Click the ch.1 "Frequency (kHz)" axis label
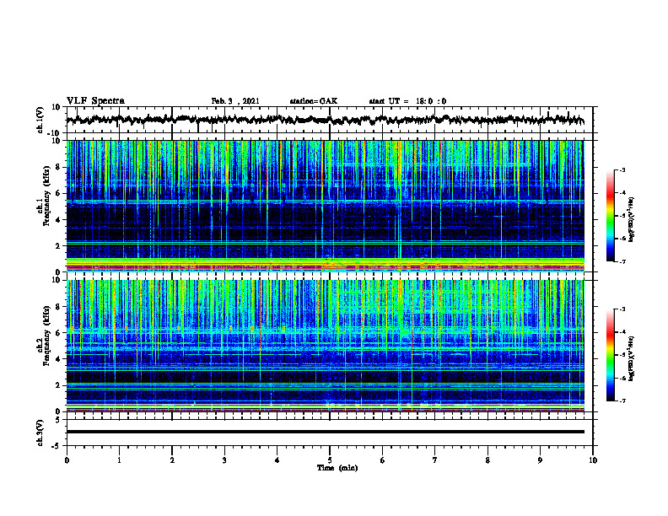 (x=46, y=196)
